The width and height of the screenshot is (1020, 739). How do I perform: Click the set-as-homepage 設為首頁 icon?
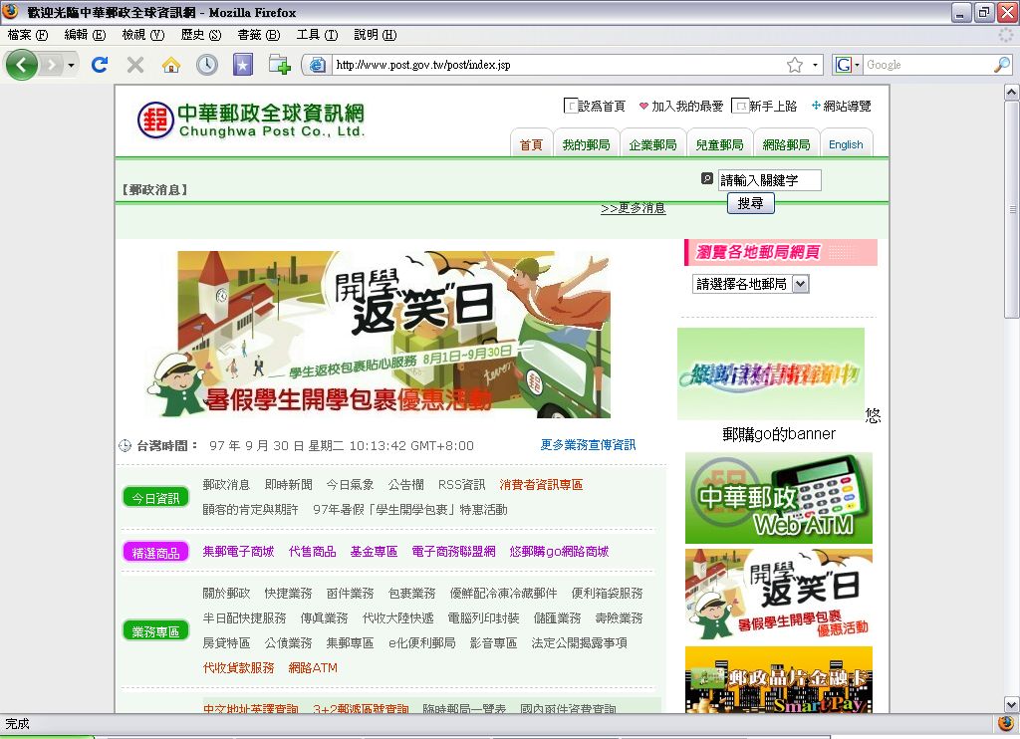coord(571,106)
